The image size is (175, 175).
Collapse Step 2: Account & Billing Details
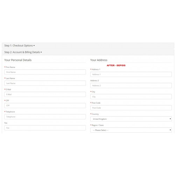tap(23, 52)
